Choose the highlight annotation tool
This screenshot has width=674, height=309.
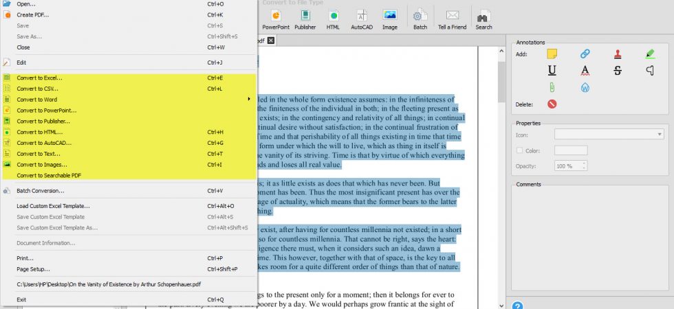tap(650, 54)
